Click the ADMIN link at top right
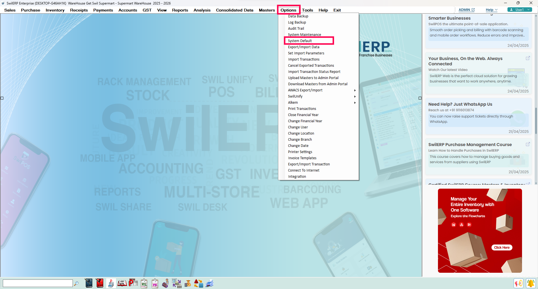Viewport: 538px width, 289px height. [x=464, y=10]
